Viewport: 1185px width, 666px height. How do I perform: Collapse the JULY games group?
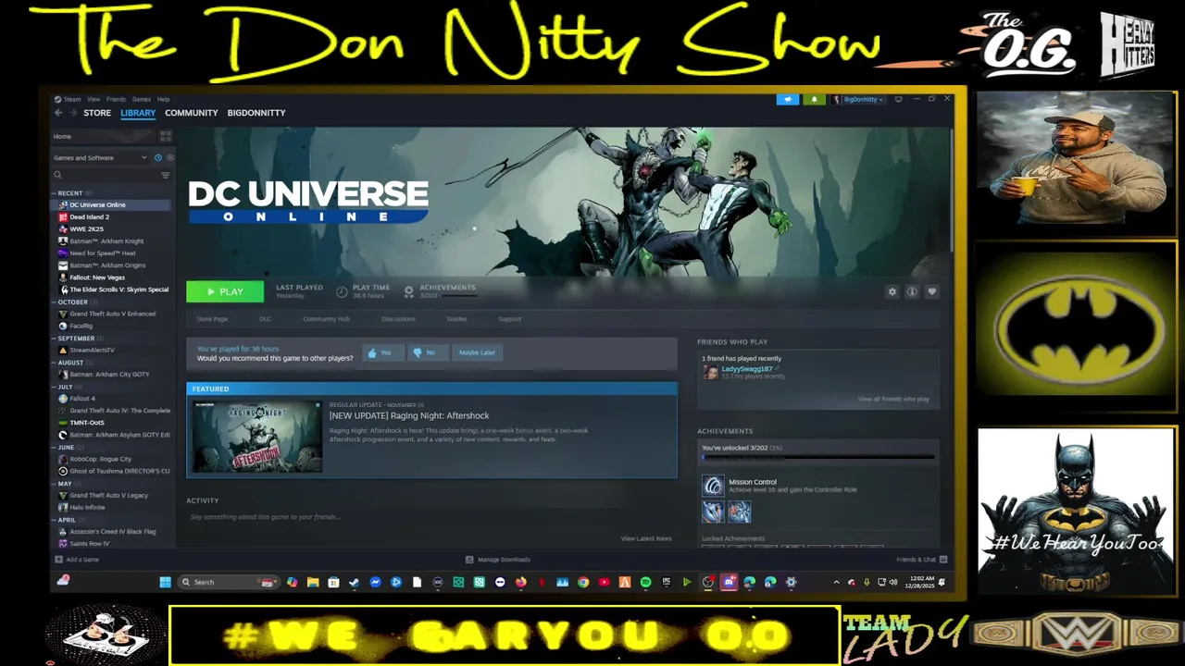(x=65, y=387)
